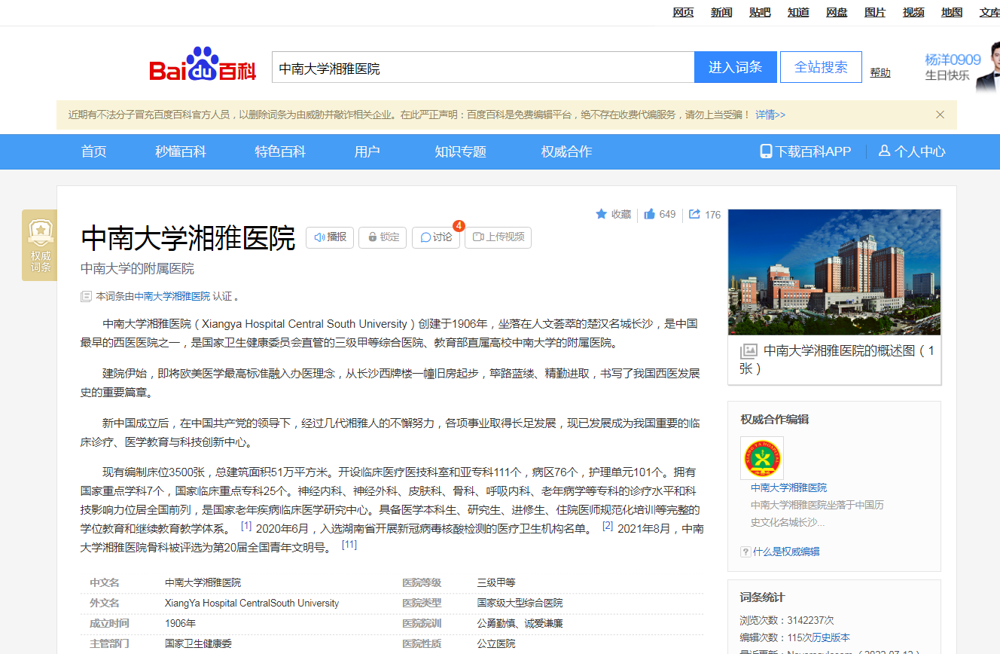Click the 上传视频 upload video button
This screenshot has height=654, width=1000.
tap(498, 237)
